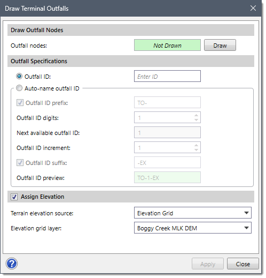Open the Terrain elevation source dropdown
Screen dimensions: 266x278
pos(193,213)
